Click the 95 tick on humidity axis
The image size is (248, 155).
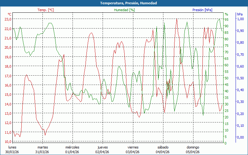(227, 19)
